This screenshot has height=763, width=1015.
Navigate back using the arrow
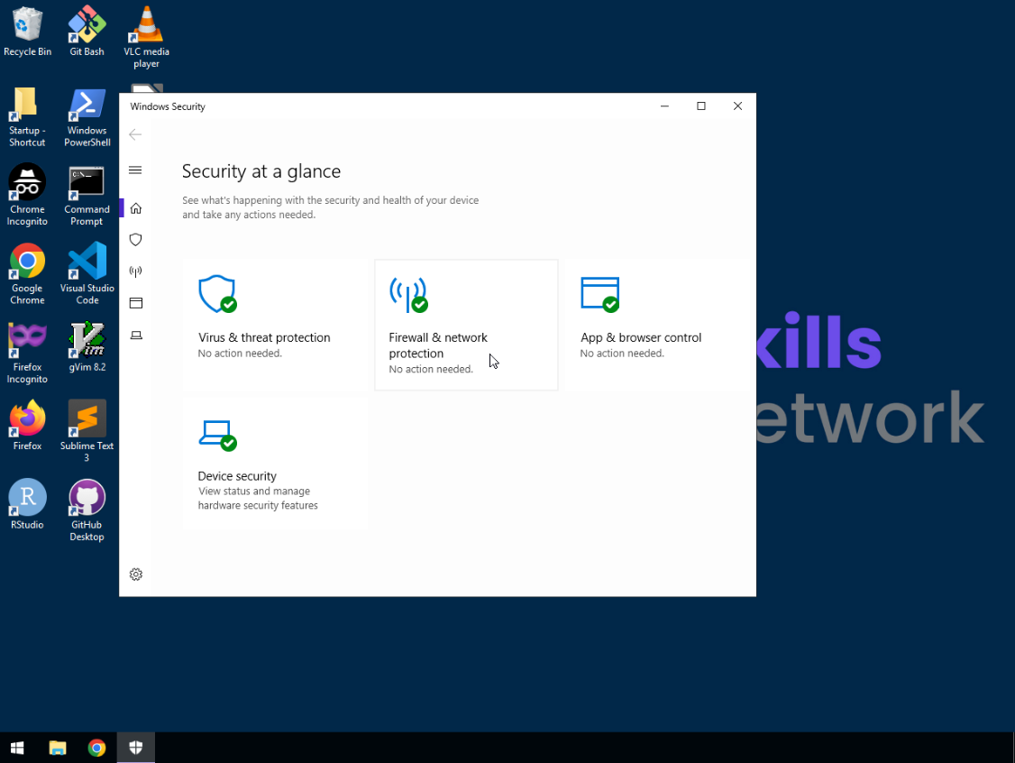coord(134,133)
